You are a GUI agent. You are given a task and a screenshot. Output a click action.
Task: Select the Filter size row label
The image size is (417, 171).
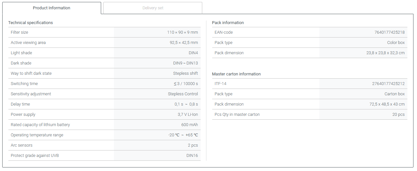click(20, 32)
